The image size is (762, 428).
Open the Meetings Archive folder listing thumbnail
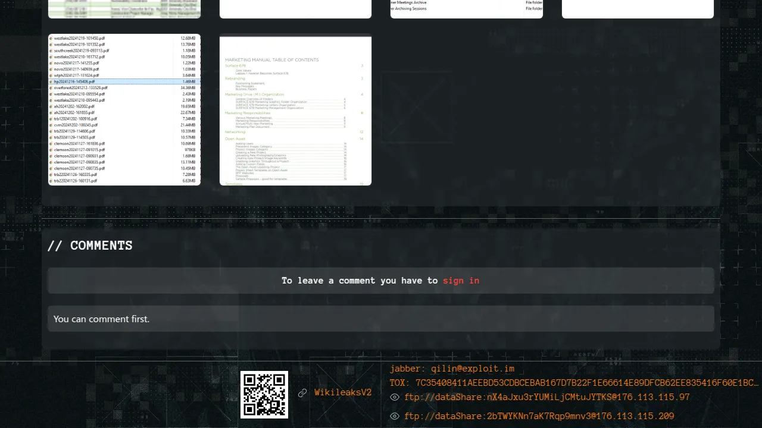click(x=466, y=8)
